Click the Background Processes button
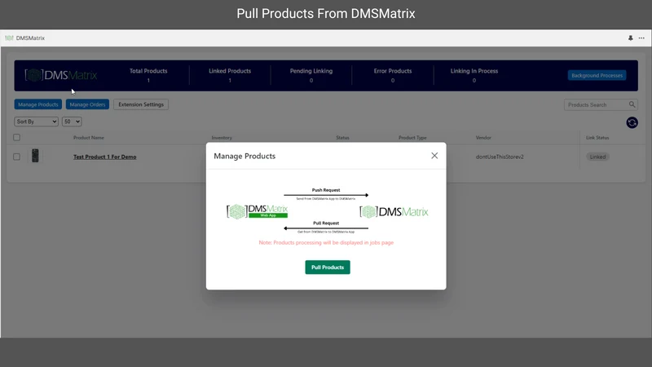 tap(597, 75)
